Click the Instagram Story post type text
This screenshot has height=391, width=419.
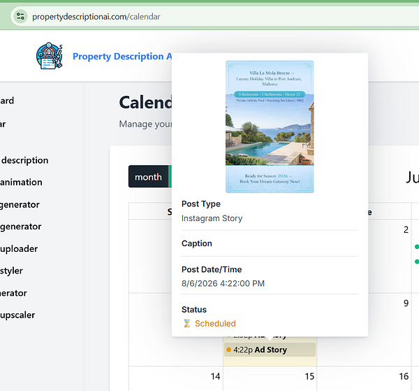[212, 218]
